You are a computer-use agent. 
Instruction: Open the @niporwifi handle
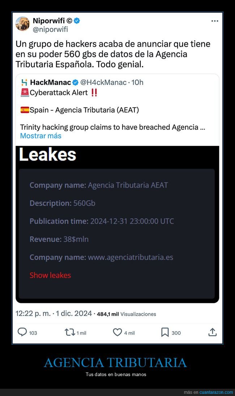tap(50, 30)
